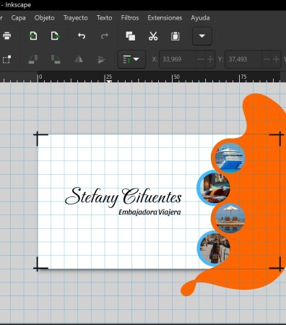Click the Copy selection icon
The image size is (286, 325).
coord(131,36)
